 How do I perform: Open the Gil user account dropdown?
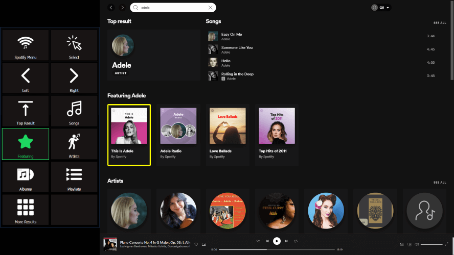[381, 8]
